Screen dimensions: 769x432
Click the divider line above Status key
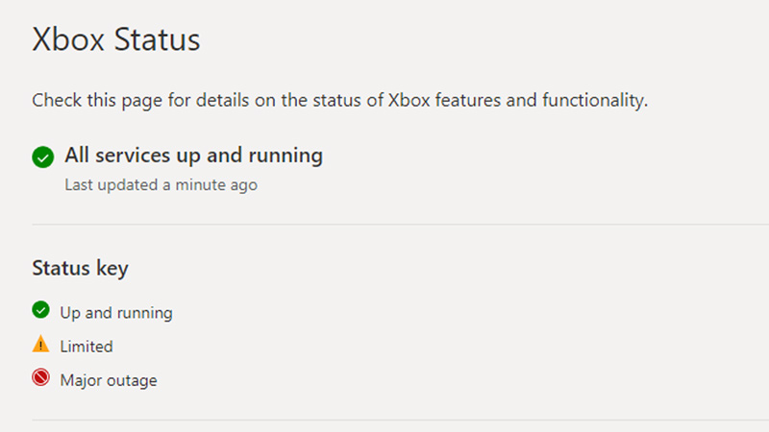pyautogui.click(x=384, y=225)
